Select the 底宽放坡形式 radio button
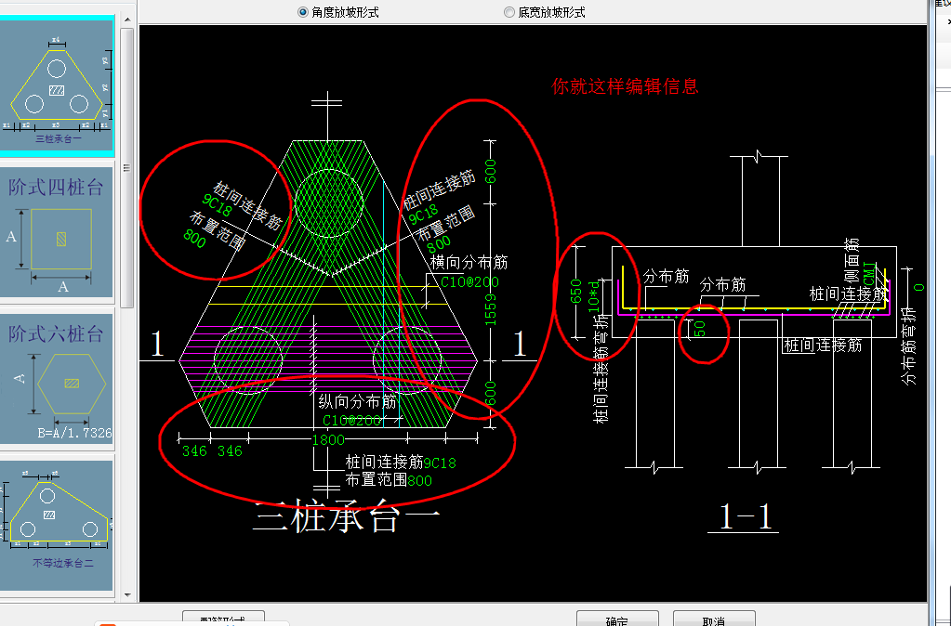Viewport: 951px width, 626px height. pos(509,12)
